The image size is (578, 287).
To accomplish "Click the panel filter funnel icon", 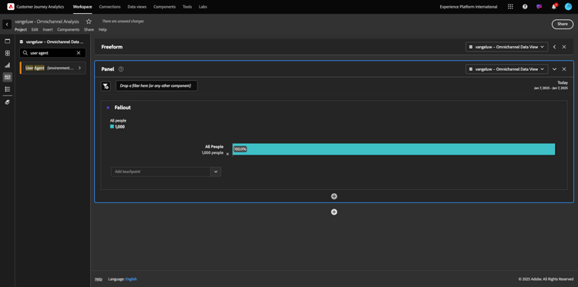I will click(x=106, y=86).
